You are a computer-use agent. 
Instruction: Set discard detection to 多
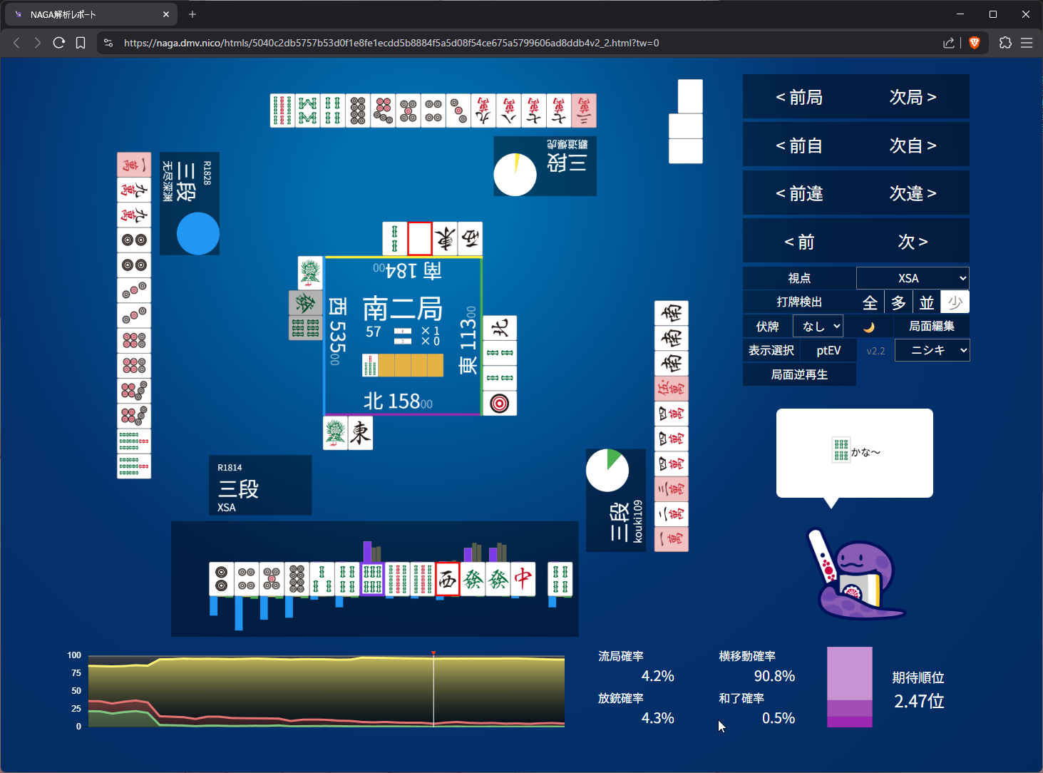click(898, 302)
